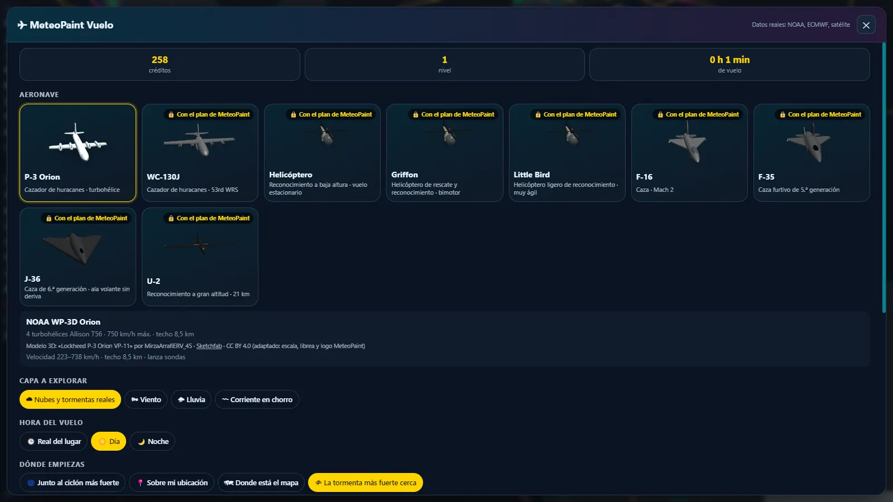The image size is (893, 502).
Task: Start at La tormenta más fuerte cerca
Action: point(366,482)
